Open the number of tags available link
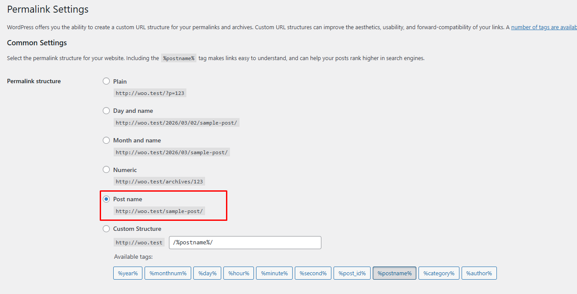 click(x=544, y=27)
